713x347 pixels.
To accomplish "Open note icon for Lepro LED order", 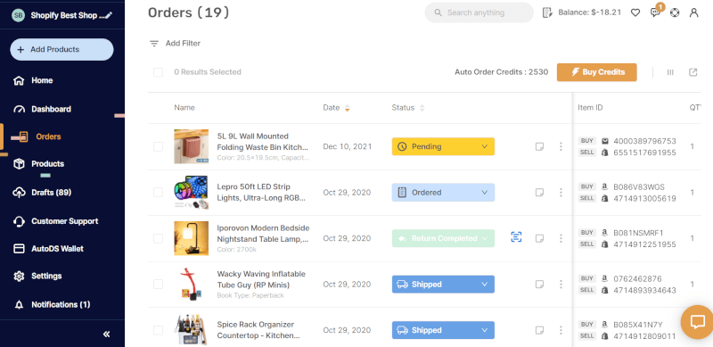I will point(539,193).
